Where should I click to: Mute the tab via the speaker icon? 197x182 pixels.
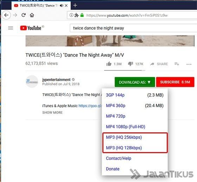[62, 6]
